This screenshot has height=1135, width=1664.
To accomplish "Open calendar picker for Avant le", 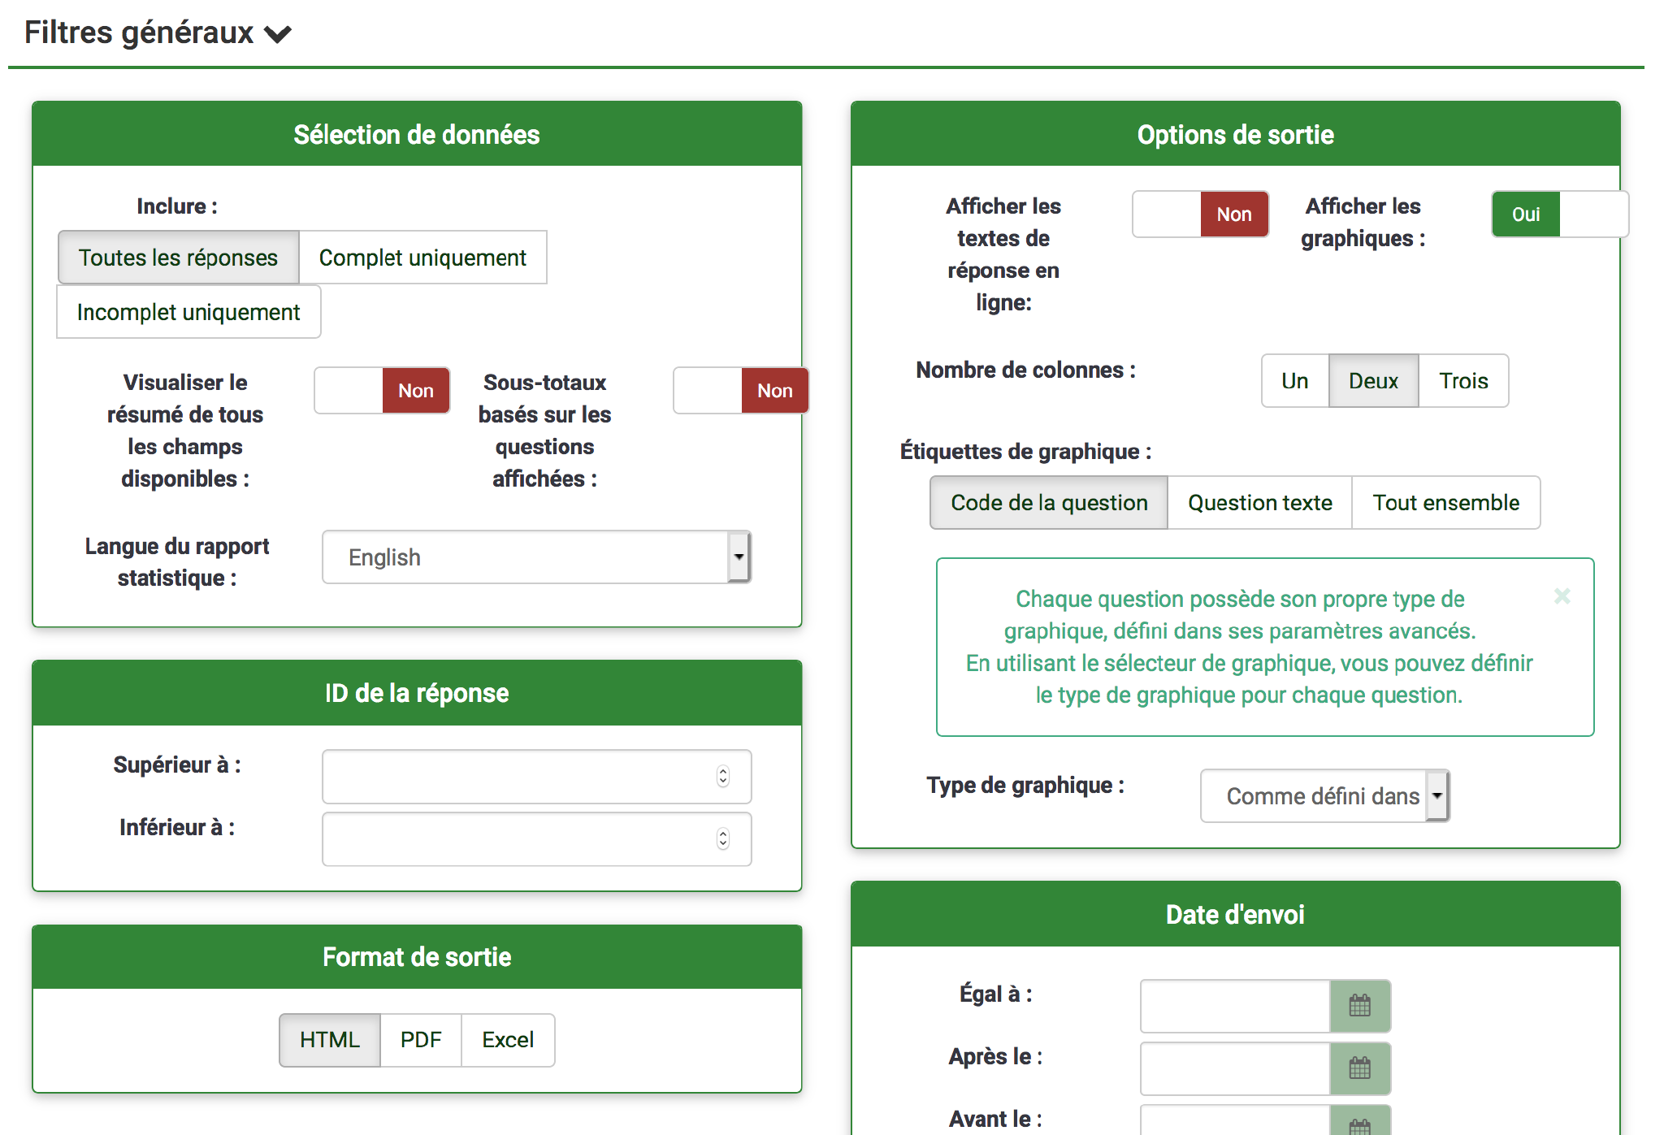I will [x=1359, y=1124].
